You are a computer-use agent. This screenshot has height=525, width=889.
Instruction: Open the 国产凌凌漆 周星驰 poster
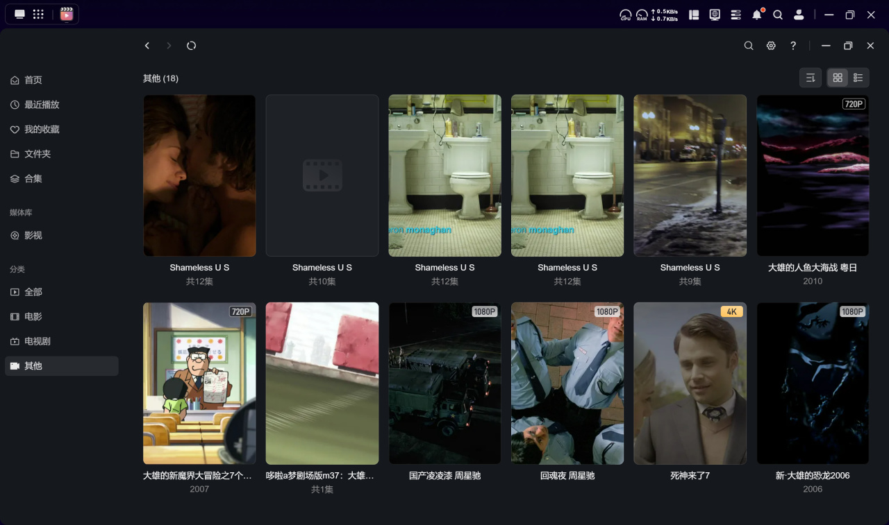point(444,384)
